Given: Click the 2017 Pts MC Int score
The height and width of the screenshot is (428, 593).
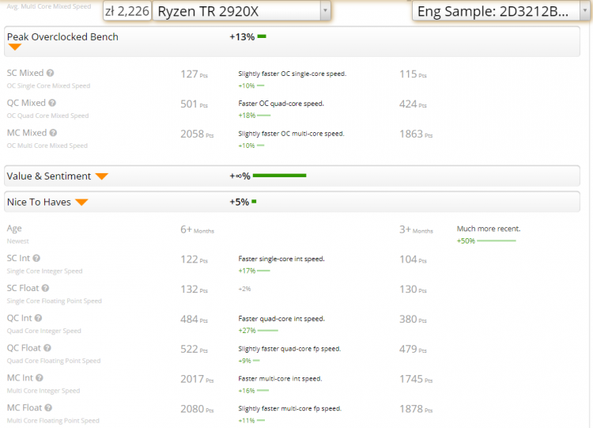Looking at the screenshot, I should tap(197, 379).
